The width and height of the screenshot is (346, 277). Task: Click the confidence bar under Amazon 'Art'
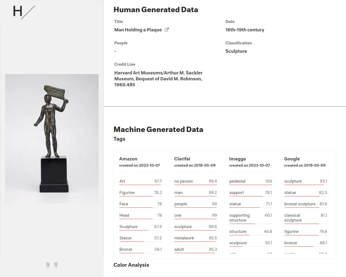[x=140, y=185]
